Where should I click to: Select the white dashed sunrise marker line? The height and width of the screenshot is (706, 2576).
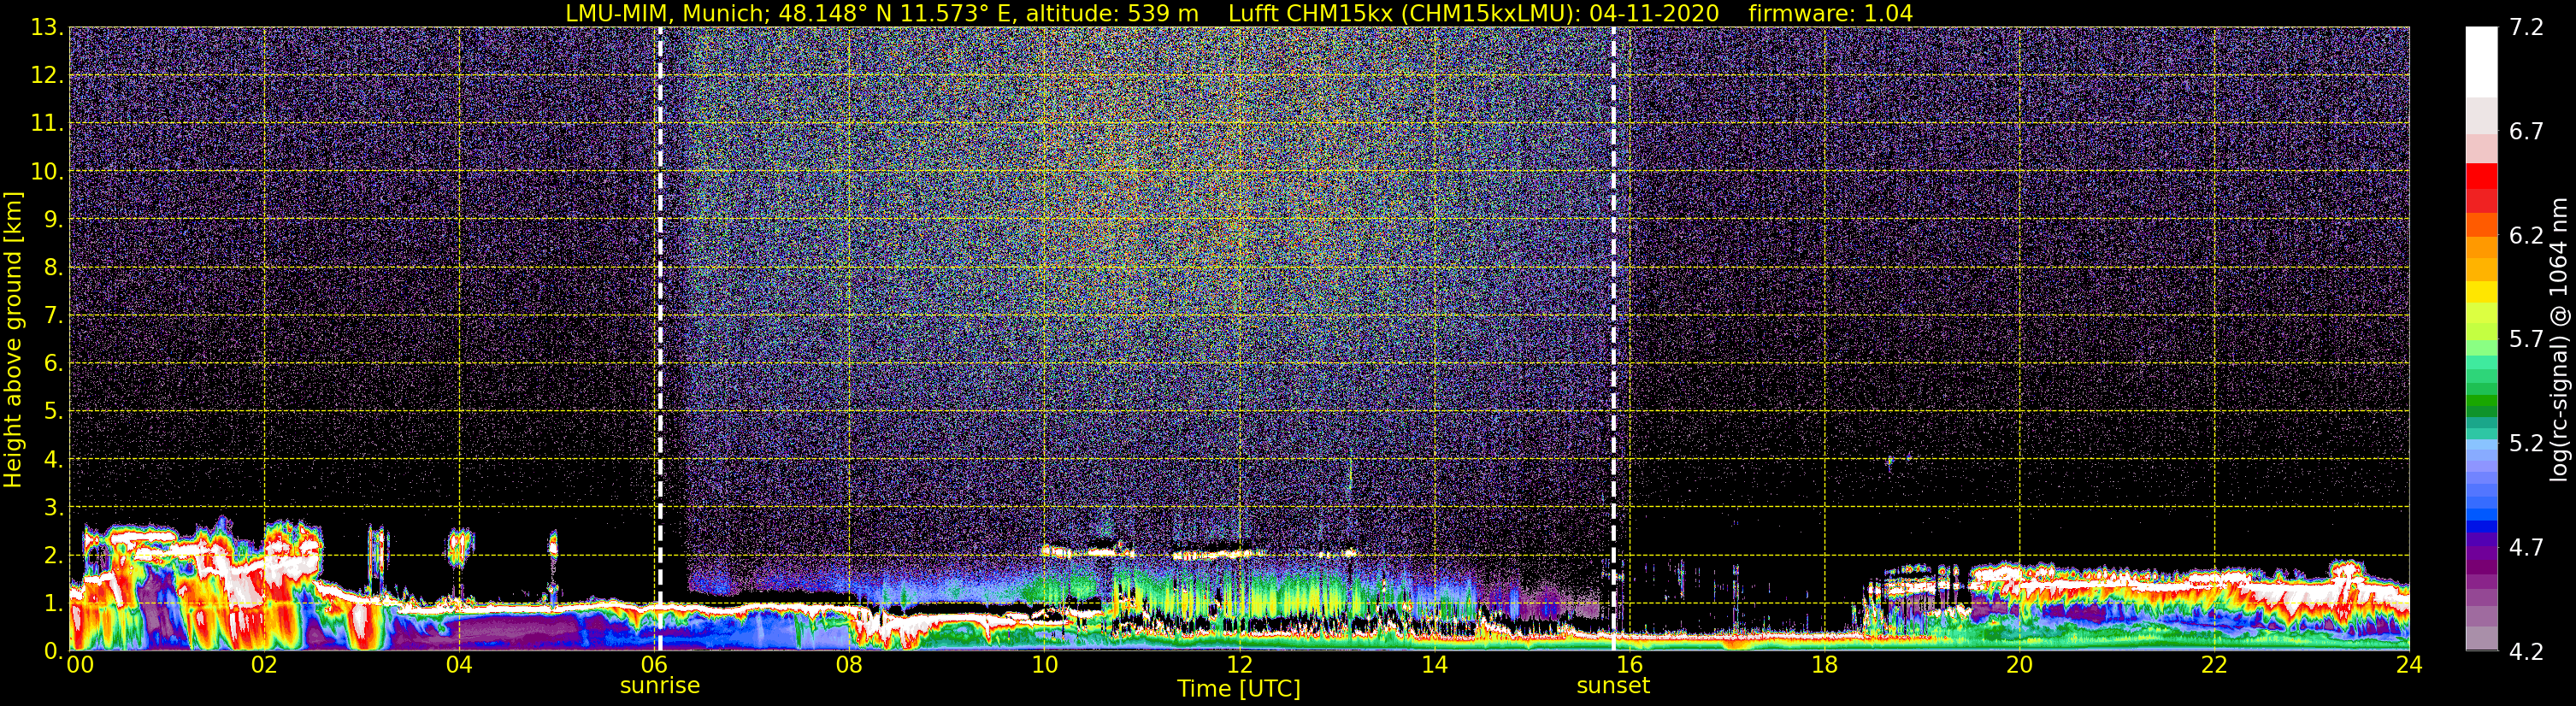tap(660, 339)
